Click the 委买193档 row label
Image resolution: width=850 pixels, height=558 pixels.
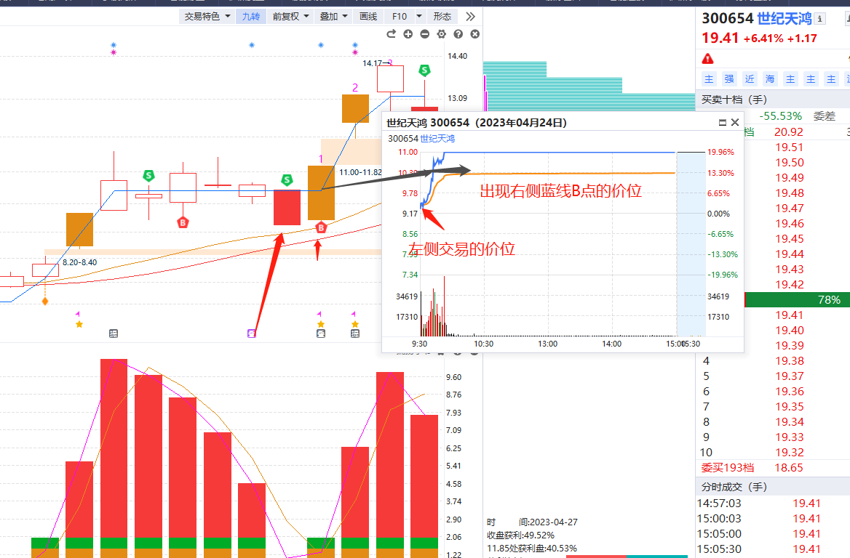(728, 468)
